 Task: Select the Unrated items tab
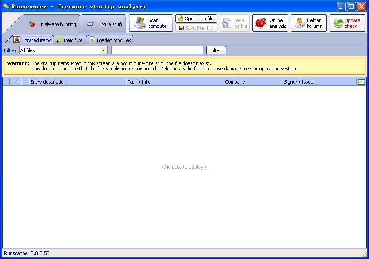tap(33, 40)
